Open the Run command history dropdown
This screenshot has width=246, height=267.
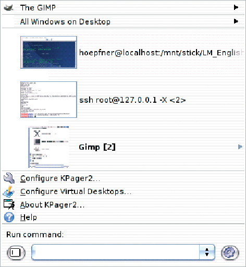(207, 252)
